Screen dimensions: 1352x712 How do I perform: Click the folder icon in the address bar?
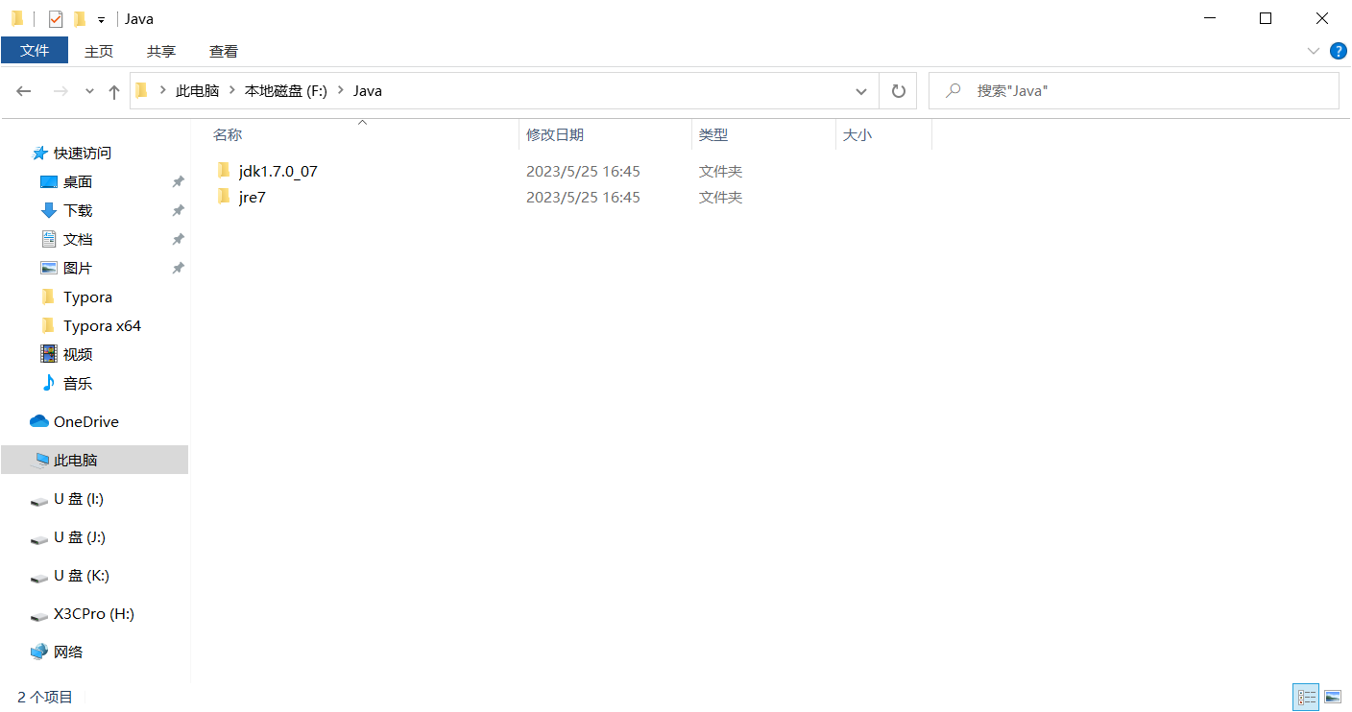pyautogui.click(x=142, y=90)
